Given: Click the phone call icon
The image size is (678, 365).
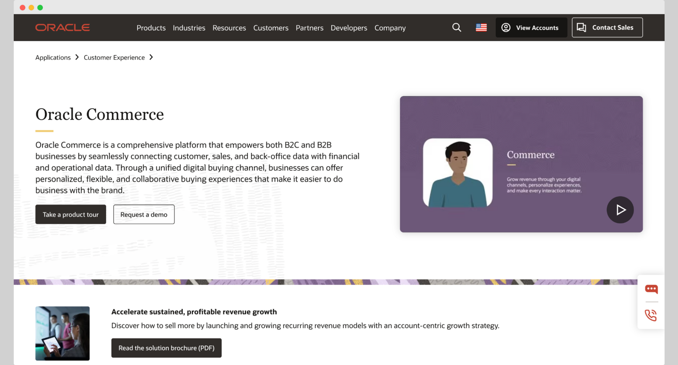Looking at the screenshot, I should pos(651,315).
